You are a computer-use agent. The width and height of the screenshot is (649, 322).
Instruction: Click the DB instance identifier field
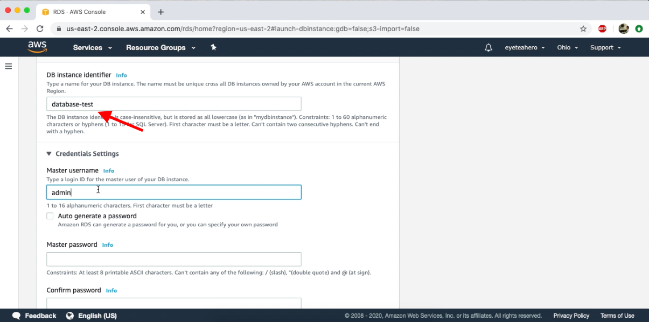tap(174, 104)
